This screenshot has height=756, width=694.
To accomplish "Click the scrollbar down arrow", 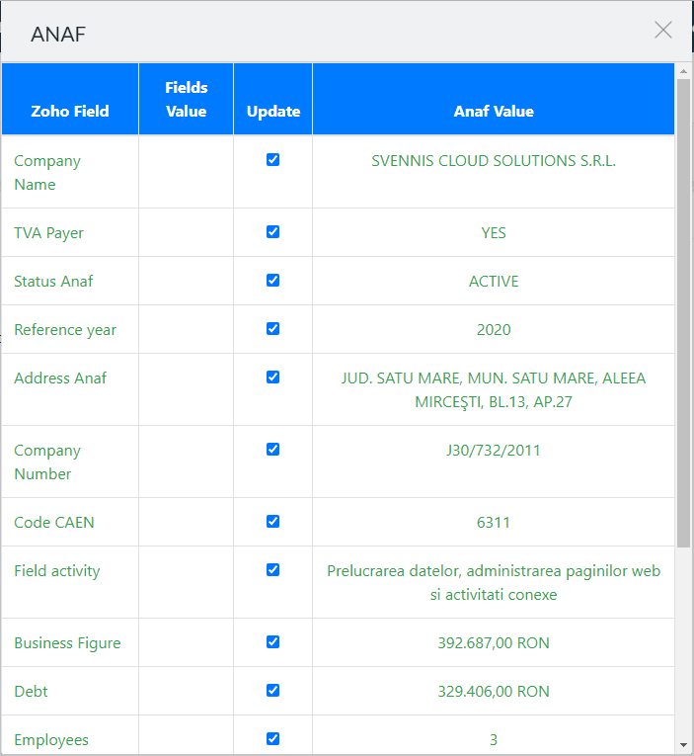I will point(683,745).
